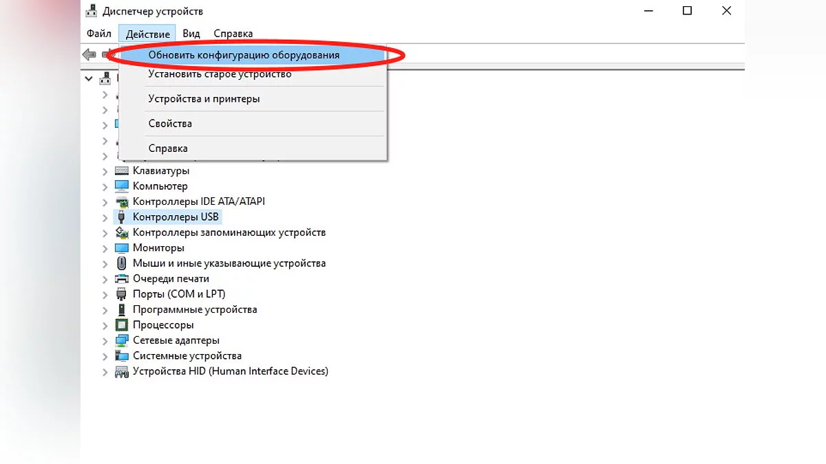Screen dimensions: 826x464
Task: Choose Обновить конфигурацию оборудования
Action: click(x=253, y=54)
